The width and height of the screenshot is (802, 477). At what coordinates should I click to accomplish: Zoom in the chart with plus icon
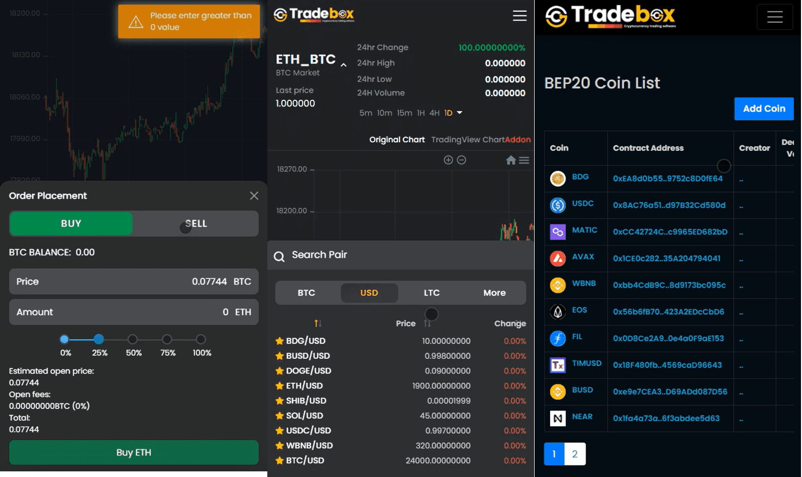point(448,160)
